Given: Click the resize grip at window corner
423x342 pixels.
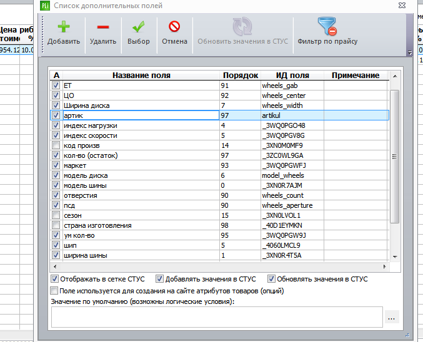Looking at the screenshot, I should click(x=407, y=335).
